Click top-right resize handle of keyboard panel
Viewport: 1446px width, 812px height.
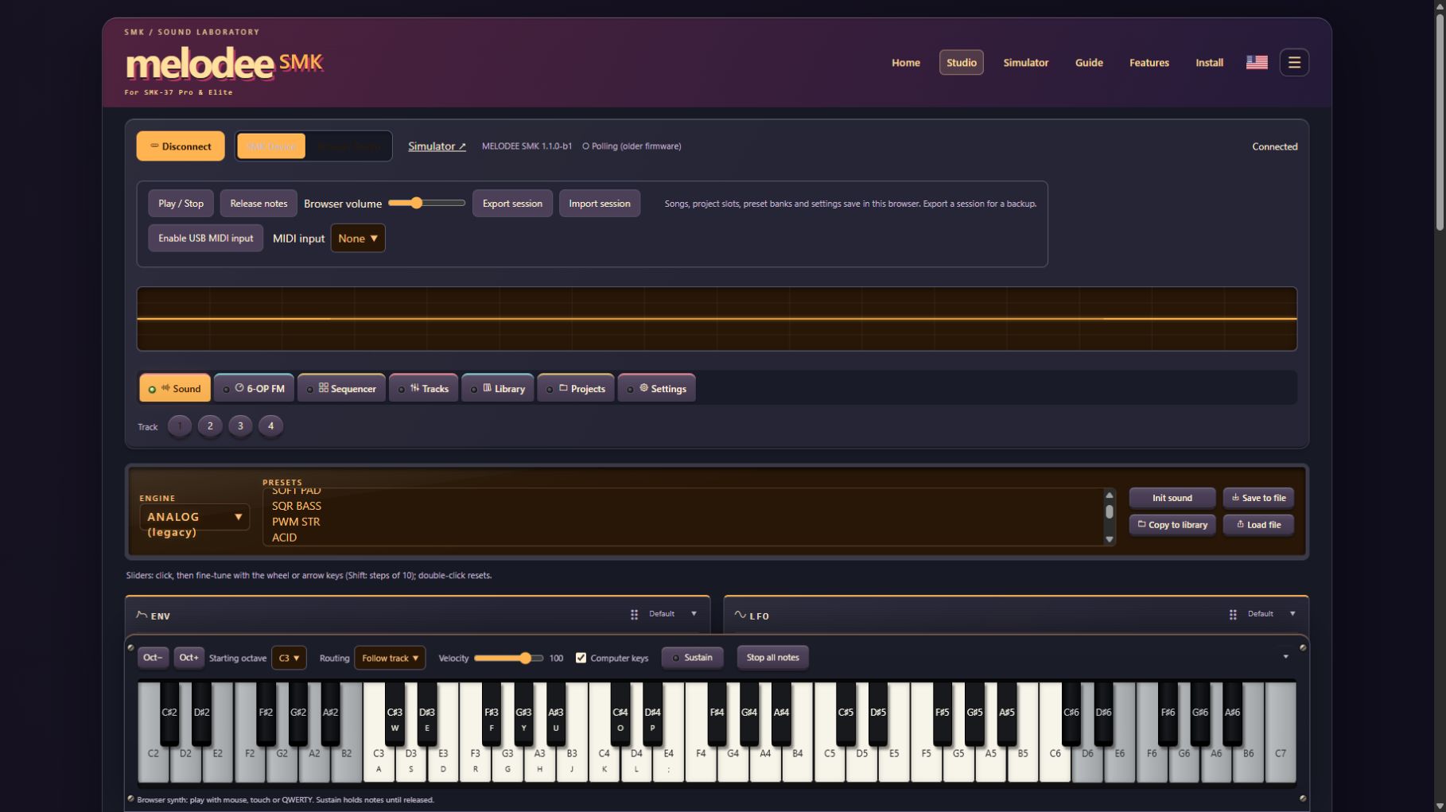tap(1303, 647)
